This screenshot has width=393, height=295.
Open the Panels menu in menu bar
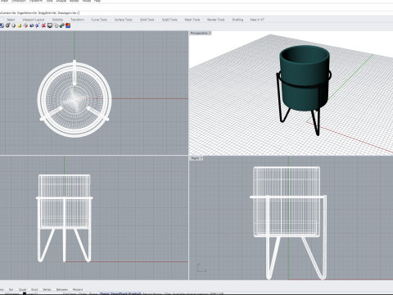[x=87, y=1]
